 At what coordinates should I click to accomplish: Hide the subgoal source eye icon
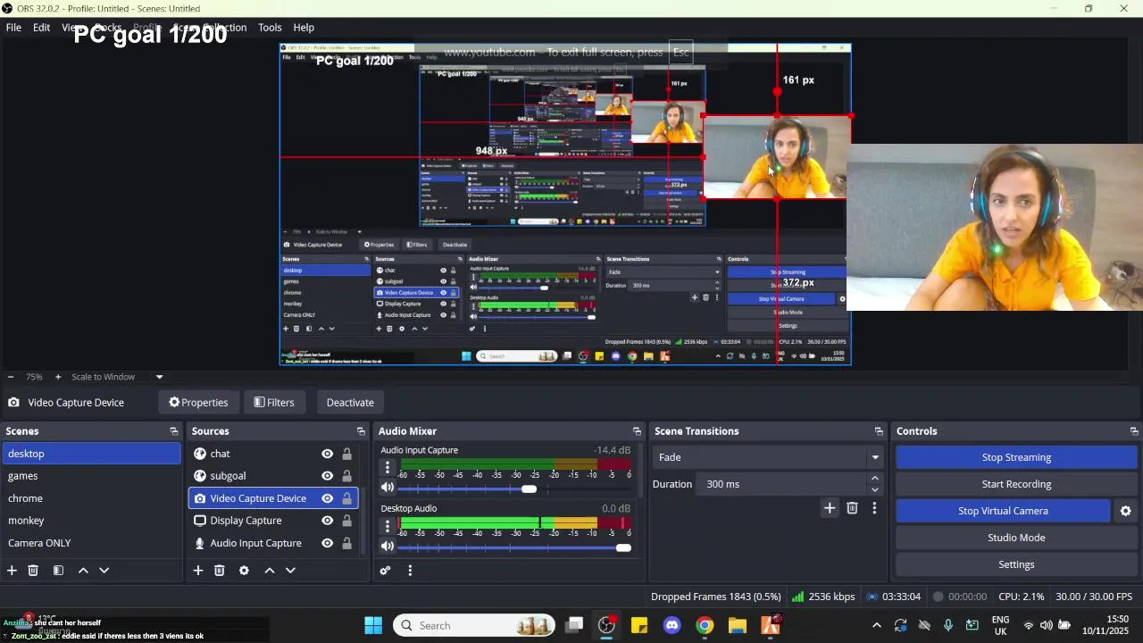(x=328, y=476)
